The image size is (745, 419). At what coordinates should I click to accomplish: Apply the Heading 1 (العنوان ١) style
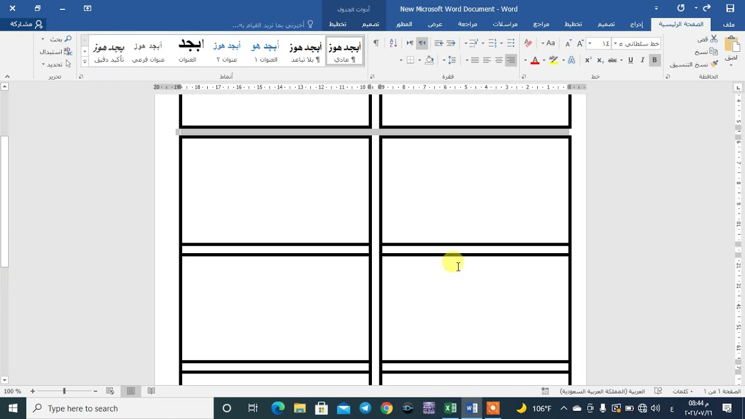[266, 51]
